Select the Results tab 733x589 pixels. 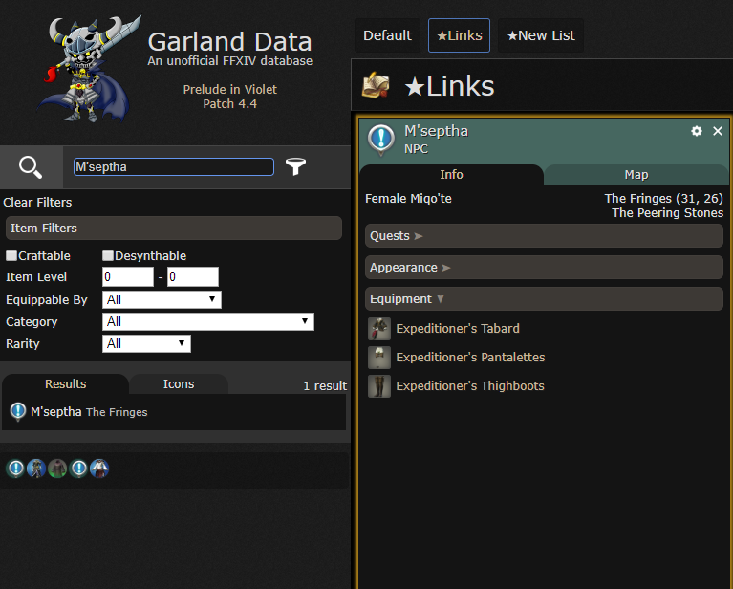[x=65, y=383]
